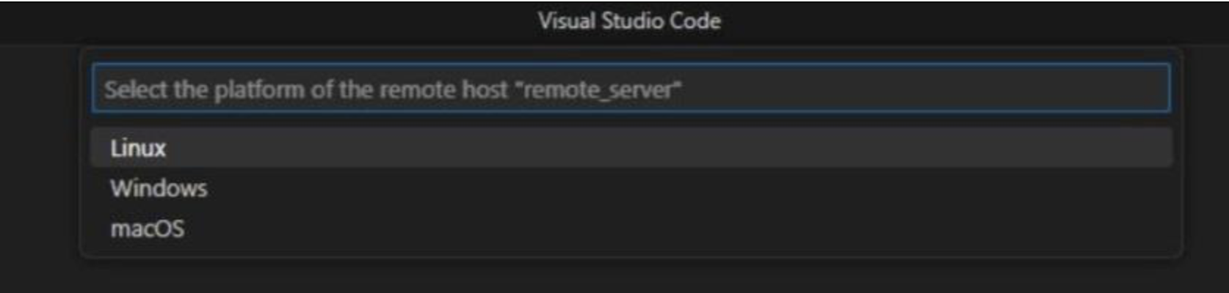
Task: Set remote host platform to Linux
Action: 139,149
